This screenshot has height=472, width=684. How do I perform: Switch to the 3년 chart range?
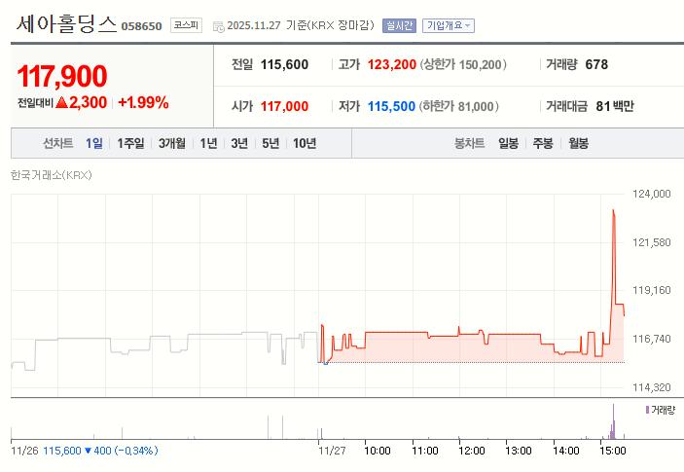(239, 143)
